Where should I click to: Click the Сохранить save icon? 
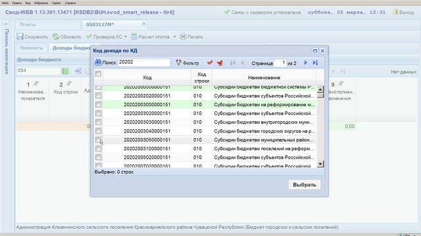click(20, 37)
